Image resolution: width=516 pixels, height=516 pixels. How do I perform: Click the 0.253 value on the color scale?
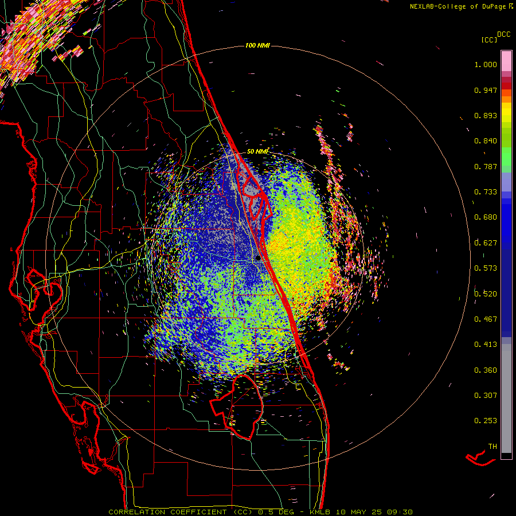pyautogui.click(x=486, y=421)
